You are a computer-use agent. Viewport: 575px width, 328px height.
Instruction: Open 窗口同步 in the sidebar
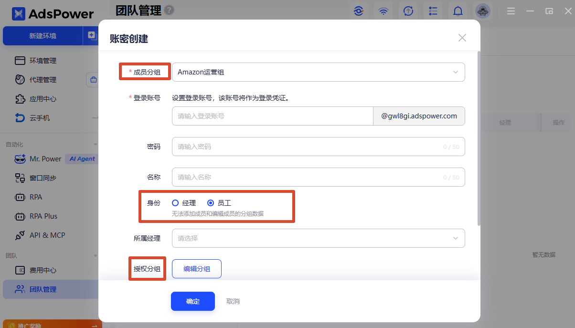tap(43, 178)
